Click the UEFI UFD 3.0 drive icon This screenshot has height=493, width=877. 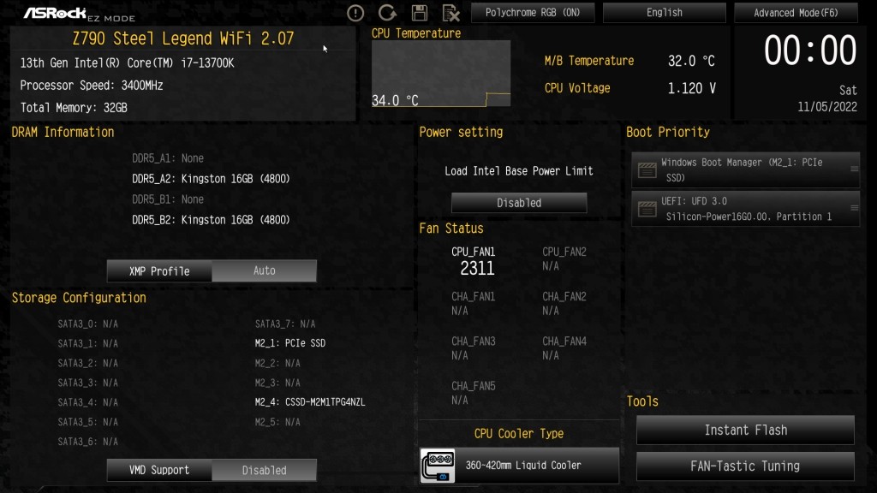tap(647, 209)
